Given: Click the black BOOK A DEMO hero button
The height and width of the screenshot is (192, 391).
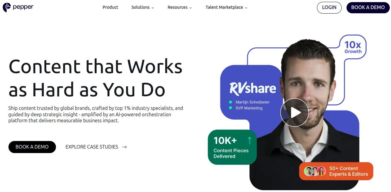Looking at the screenshot, I should pos(32,147).
